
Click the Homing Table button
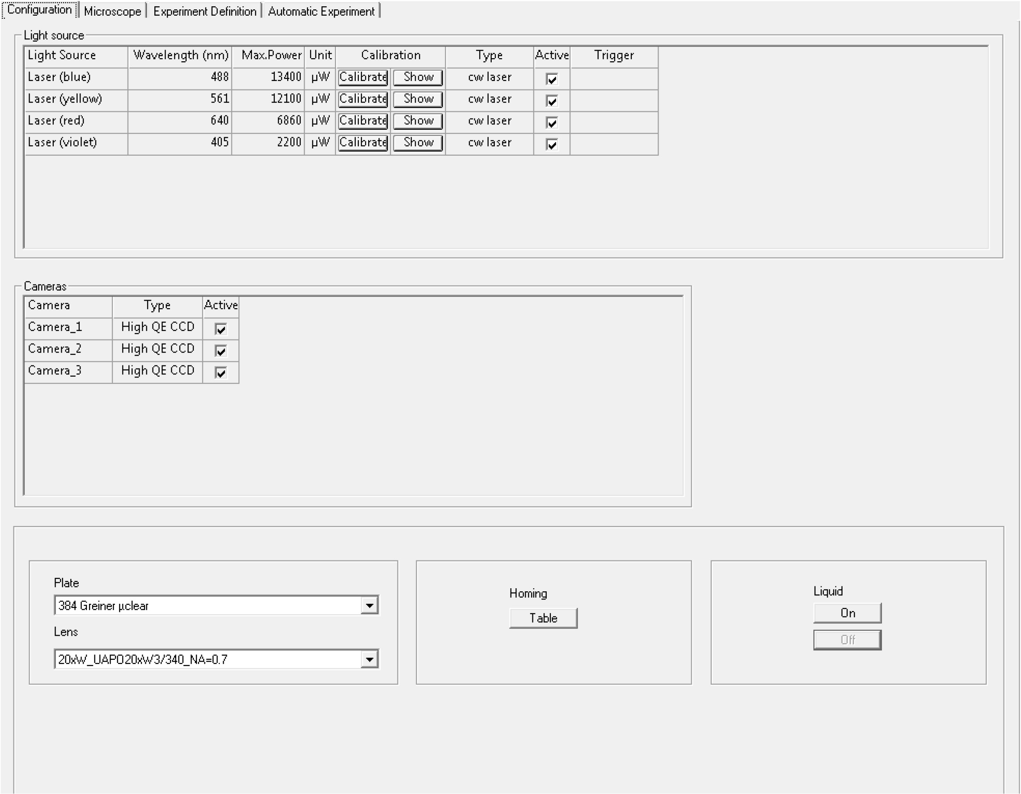point(543,618)
